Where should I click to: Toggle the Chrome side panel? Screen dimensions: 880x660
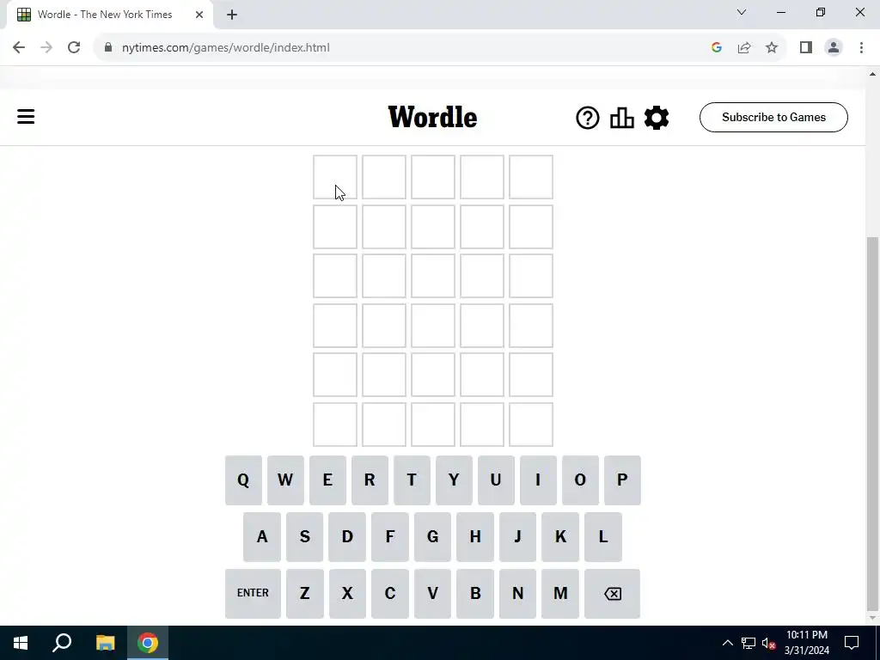(806, 48)
